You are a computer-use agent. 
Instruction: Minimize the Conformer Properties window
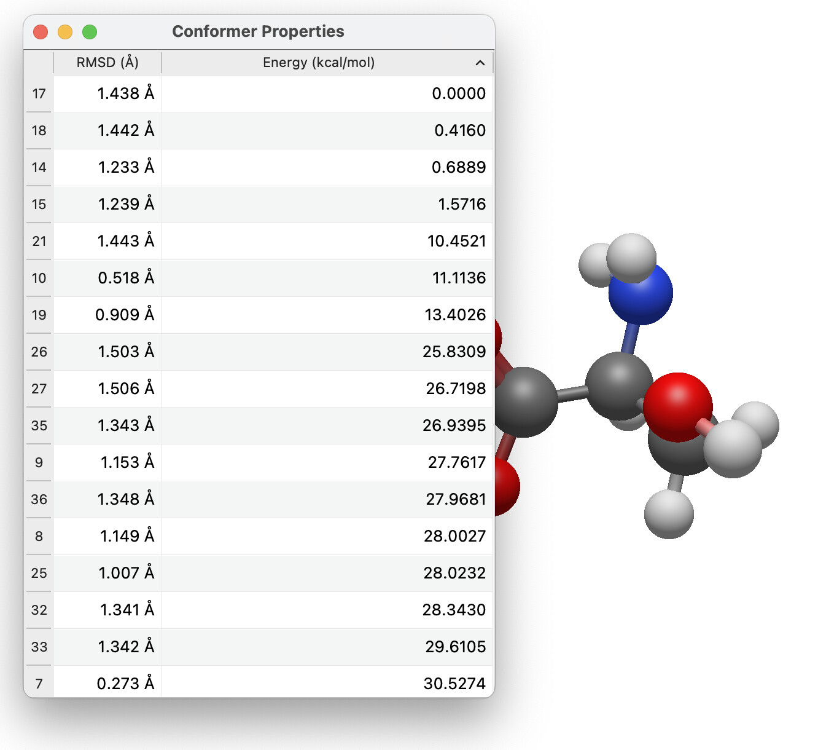click(x=65, y=32)
